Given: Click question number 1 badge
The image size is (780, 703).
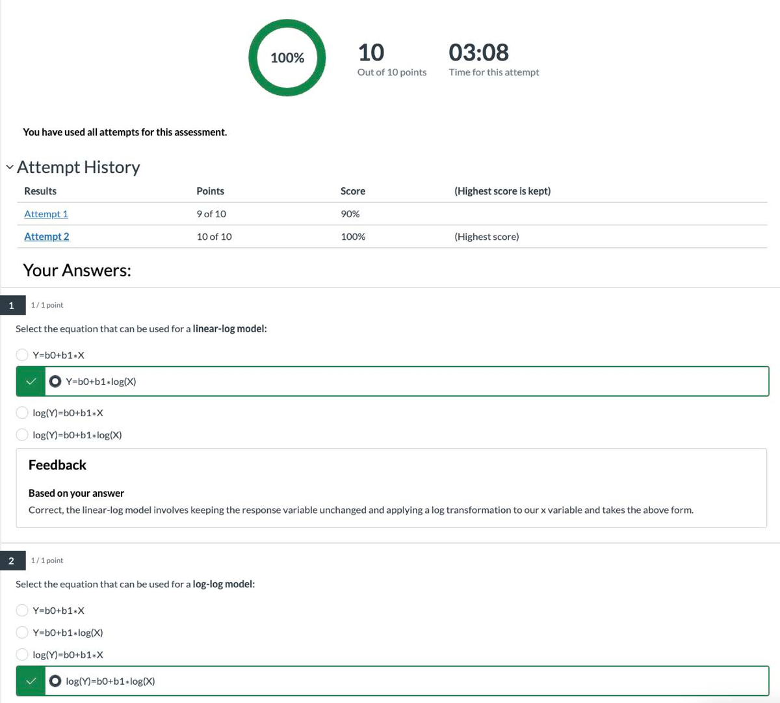Looking at the screenshot, I should 12,305.
